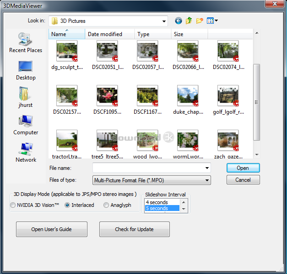Open the View Menu dropdown arrow
This screenshot has width=287, height=274.
click(x=216, y=21)
